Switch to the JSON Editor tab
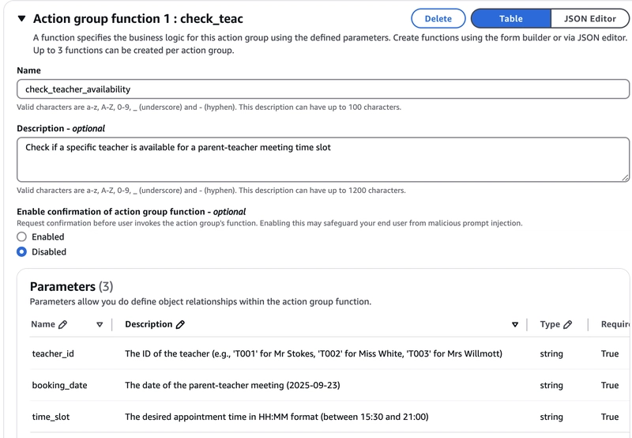Image resolution: width=632 pixels, height=438 pixels. (x=589, y=18)
